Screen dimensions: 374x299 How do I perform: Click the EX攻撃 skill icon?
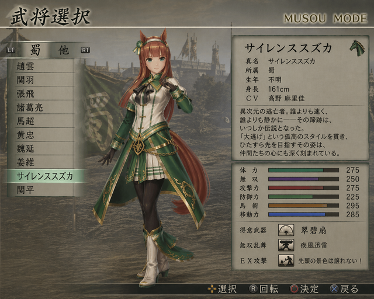pyautogui.click(x=286, y=260)
